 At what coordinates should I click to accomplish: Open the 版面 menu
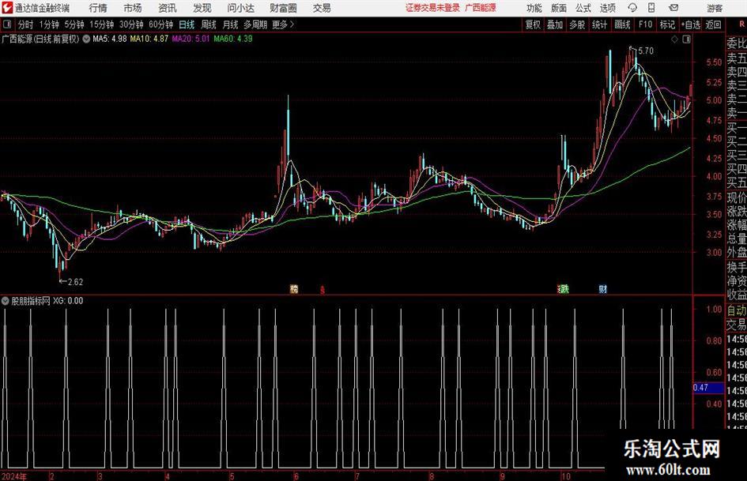pyautogui.click(x=558, y=8)
